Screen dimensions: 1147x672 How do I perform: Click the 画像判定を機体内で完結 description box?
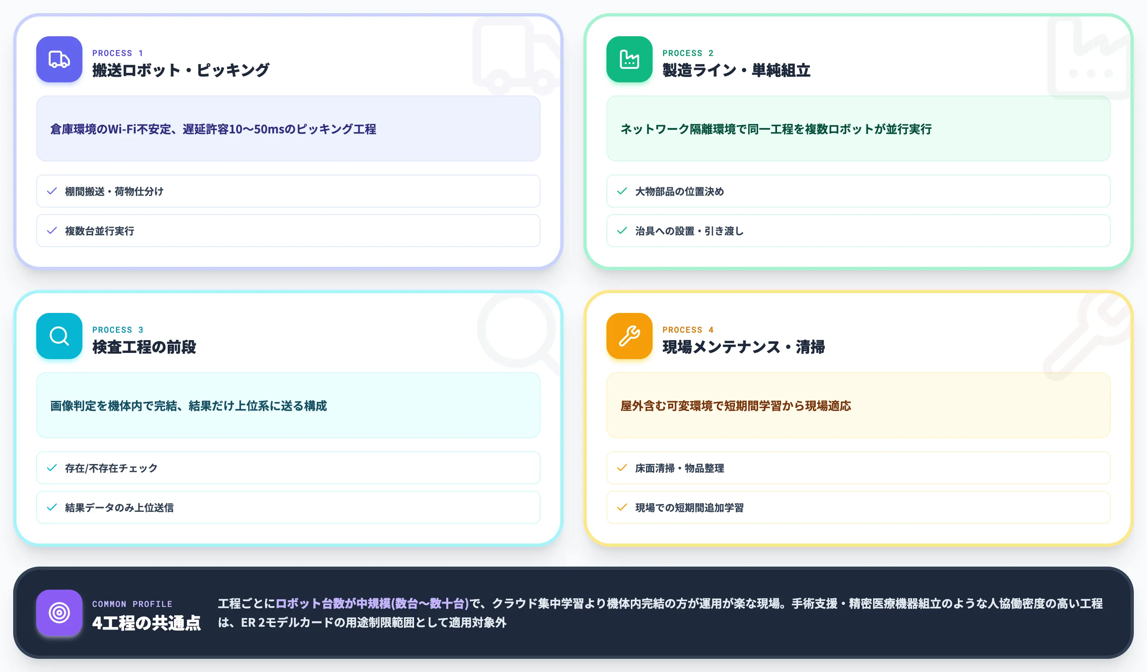(x=288, y=405)
